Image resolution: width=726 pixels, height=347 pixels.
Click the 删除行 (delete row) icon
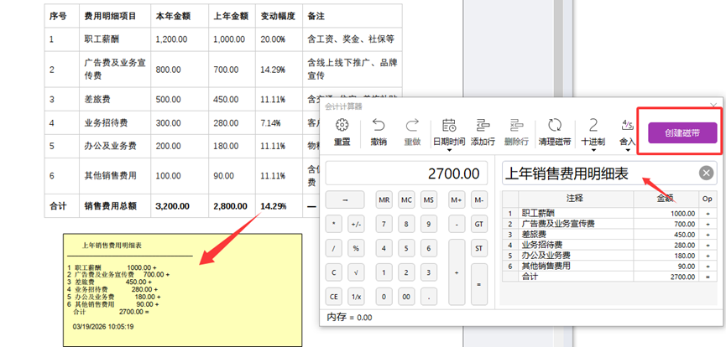[516, 126]
